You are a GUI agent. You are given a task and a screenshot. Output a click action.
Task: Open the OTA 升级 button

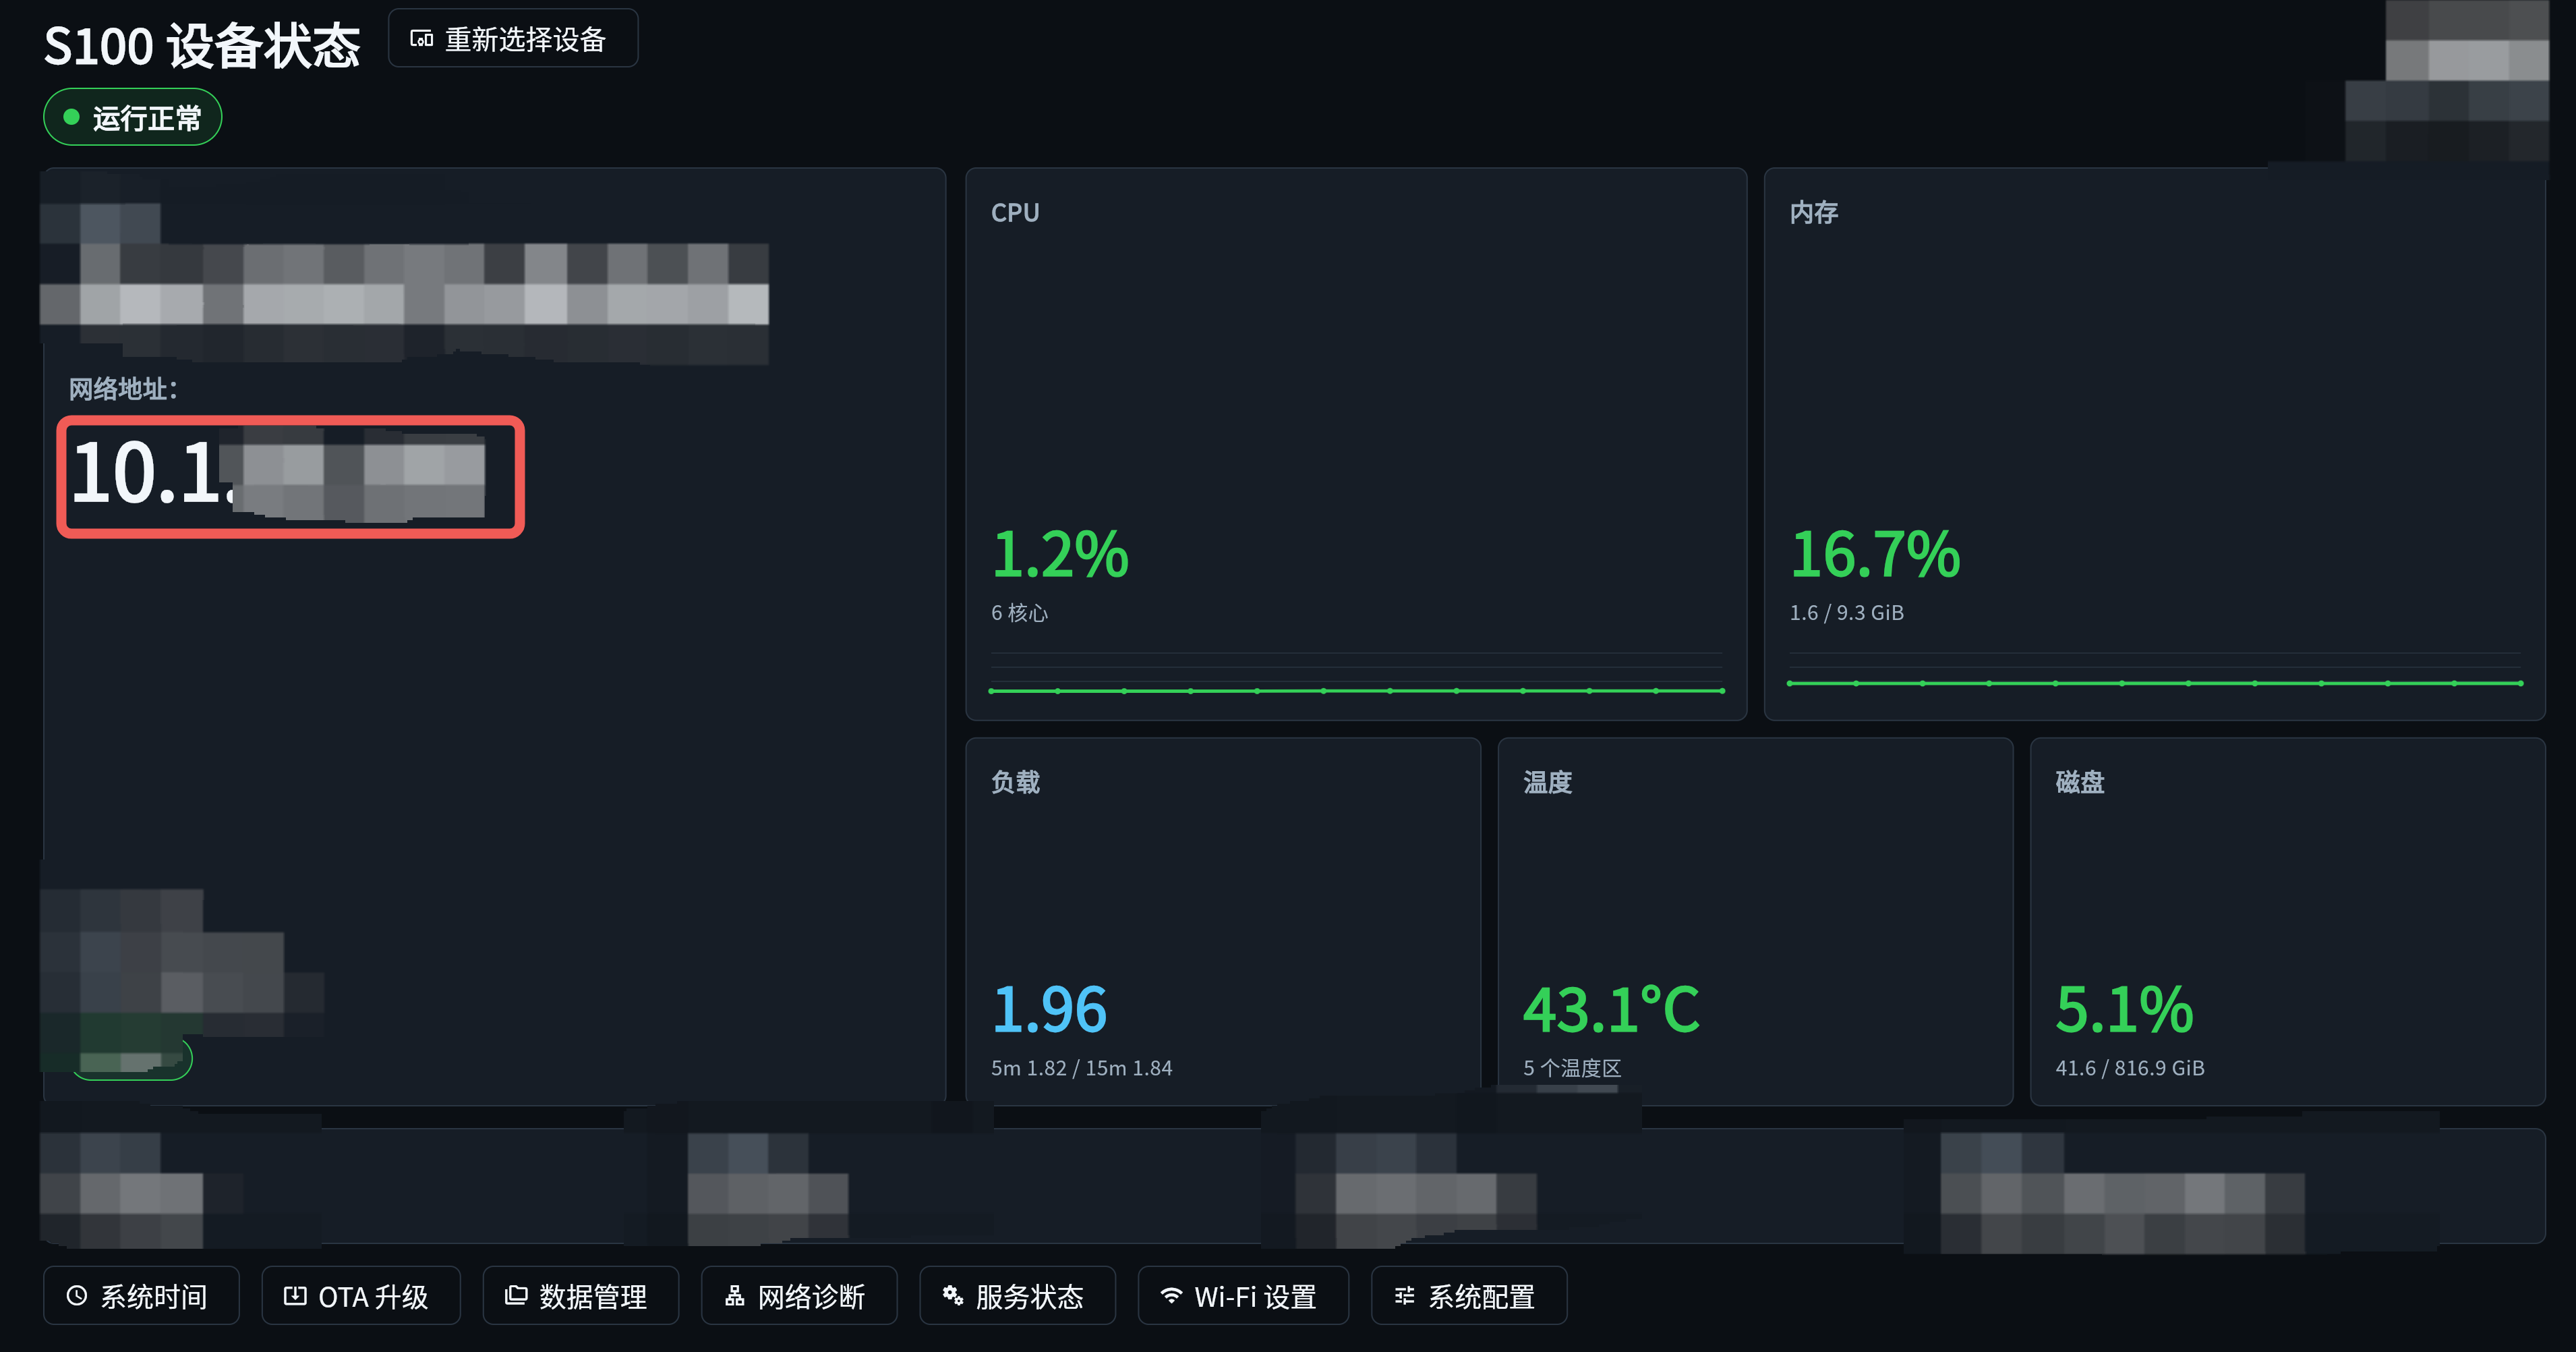(x=361, y=1296)
